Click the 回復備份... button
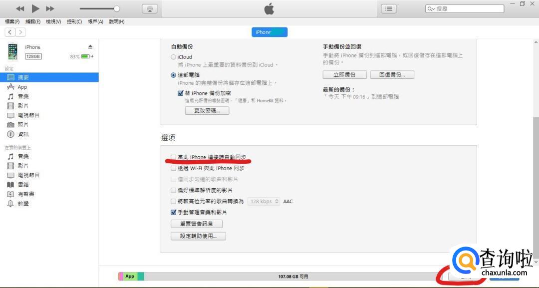Viewport: 539px width, 288px height. click(392, 74)
